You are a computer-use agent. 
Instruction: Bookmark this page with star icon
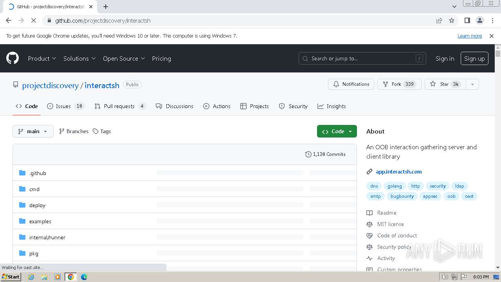[452, 20]
